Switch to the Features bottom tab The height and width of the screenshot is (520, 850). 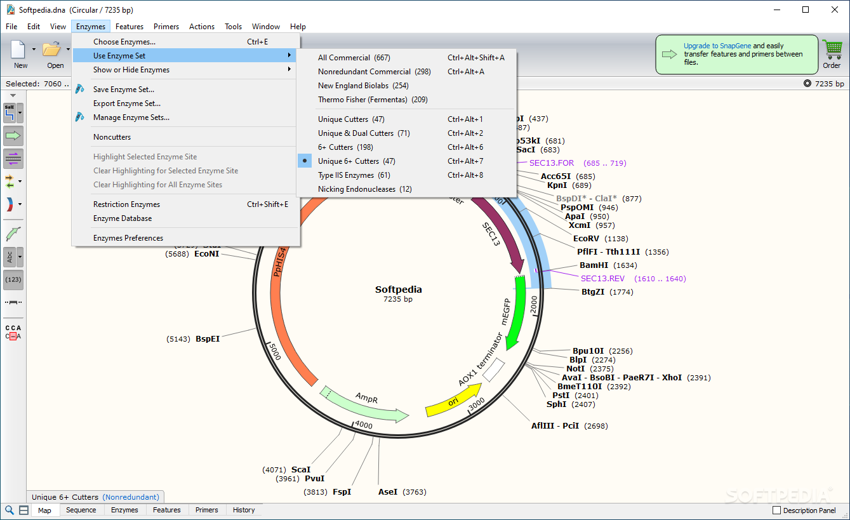pyautogui.click(x=167, y=510)
